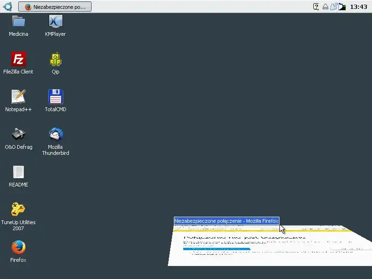The height and width of the screenshot is (279, 372).
Task: Click the black-and-green tray icon
Action: click(342, 7)
